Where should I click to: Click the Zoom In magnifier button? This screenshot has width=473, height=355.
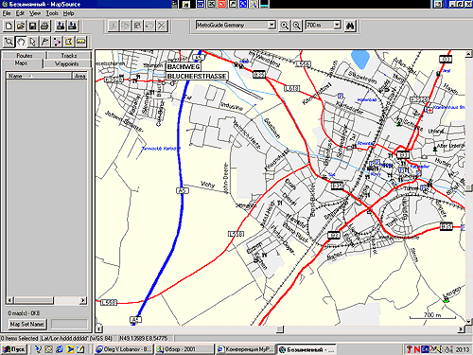[x=285, y=26]
